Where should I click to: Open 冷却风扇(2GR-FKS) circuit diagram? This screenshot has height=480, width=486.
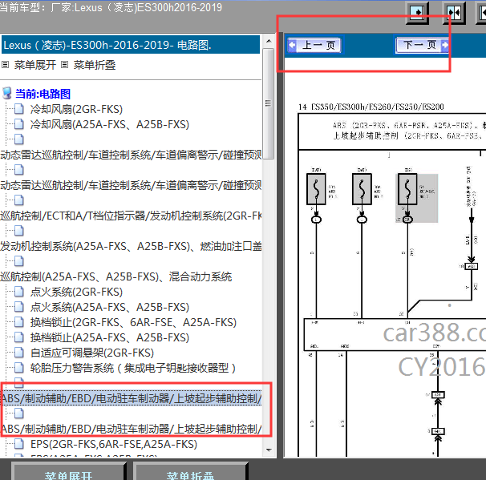76,109
